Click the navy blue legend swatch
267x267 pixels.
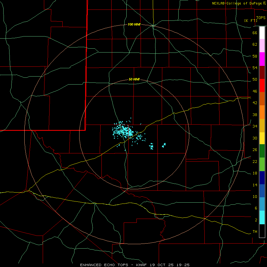pyautogui.click(x=262, y=178)
